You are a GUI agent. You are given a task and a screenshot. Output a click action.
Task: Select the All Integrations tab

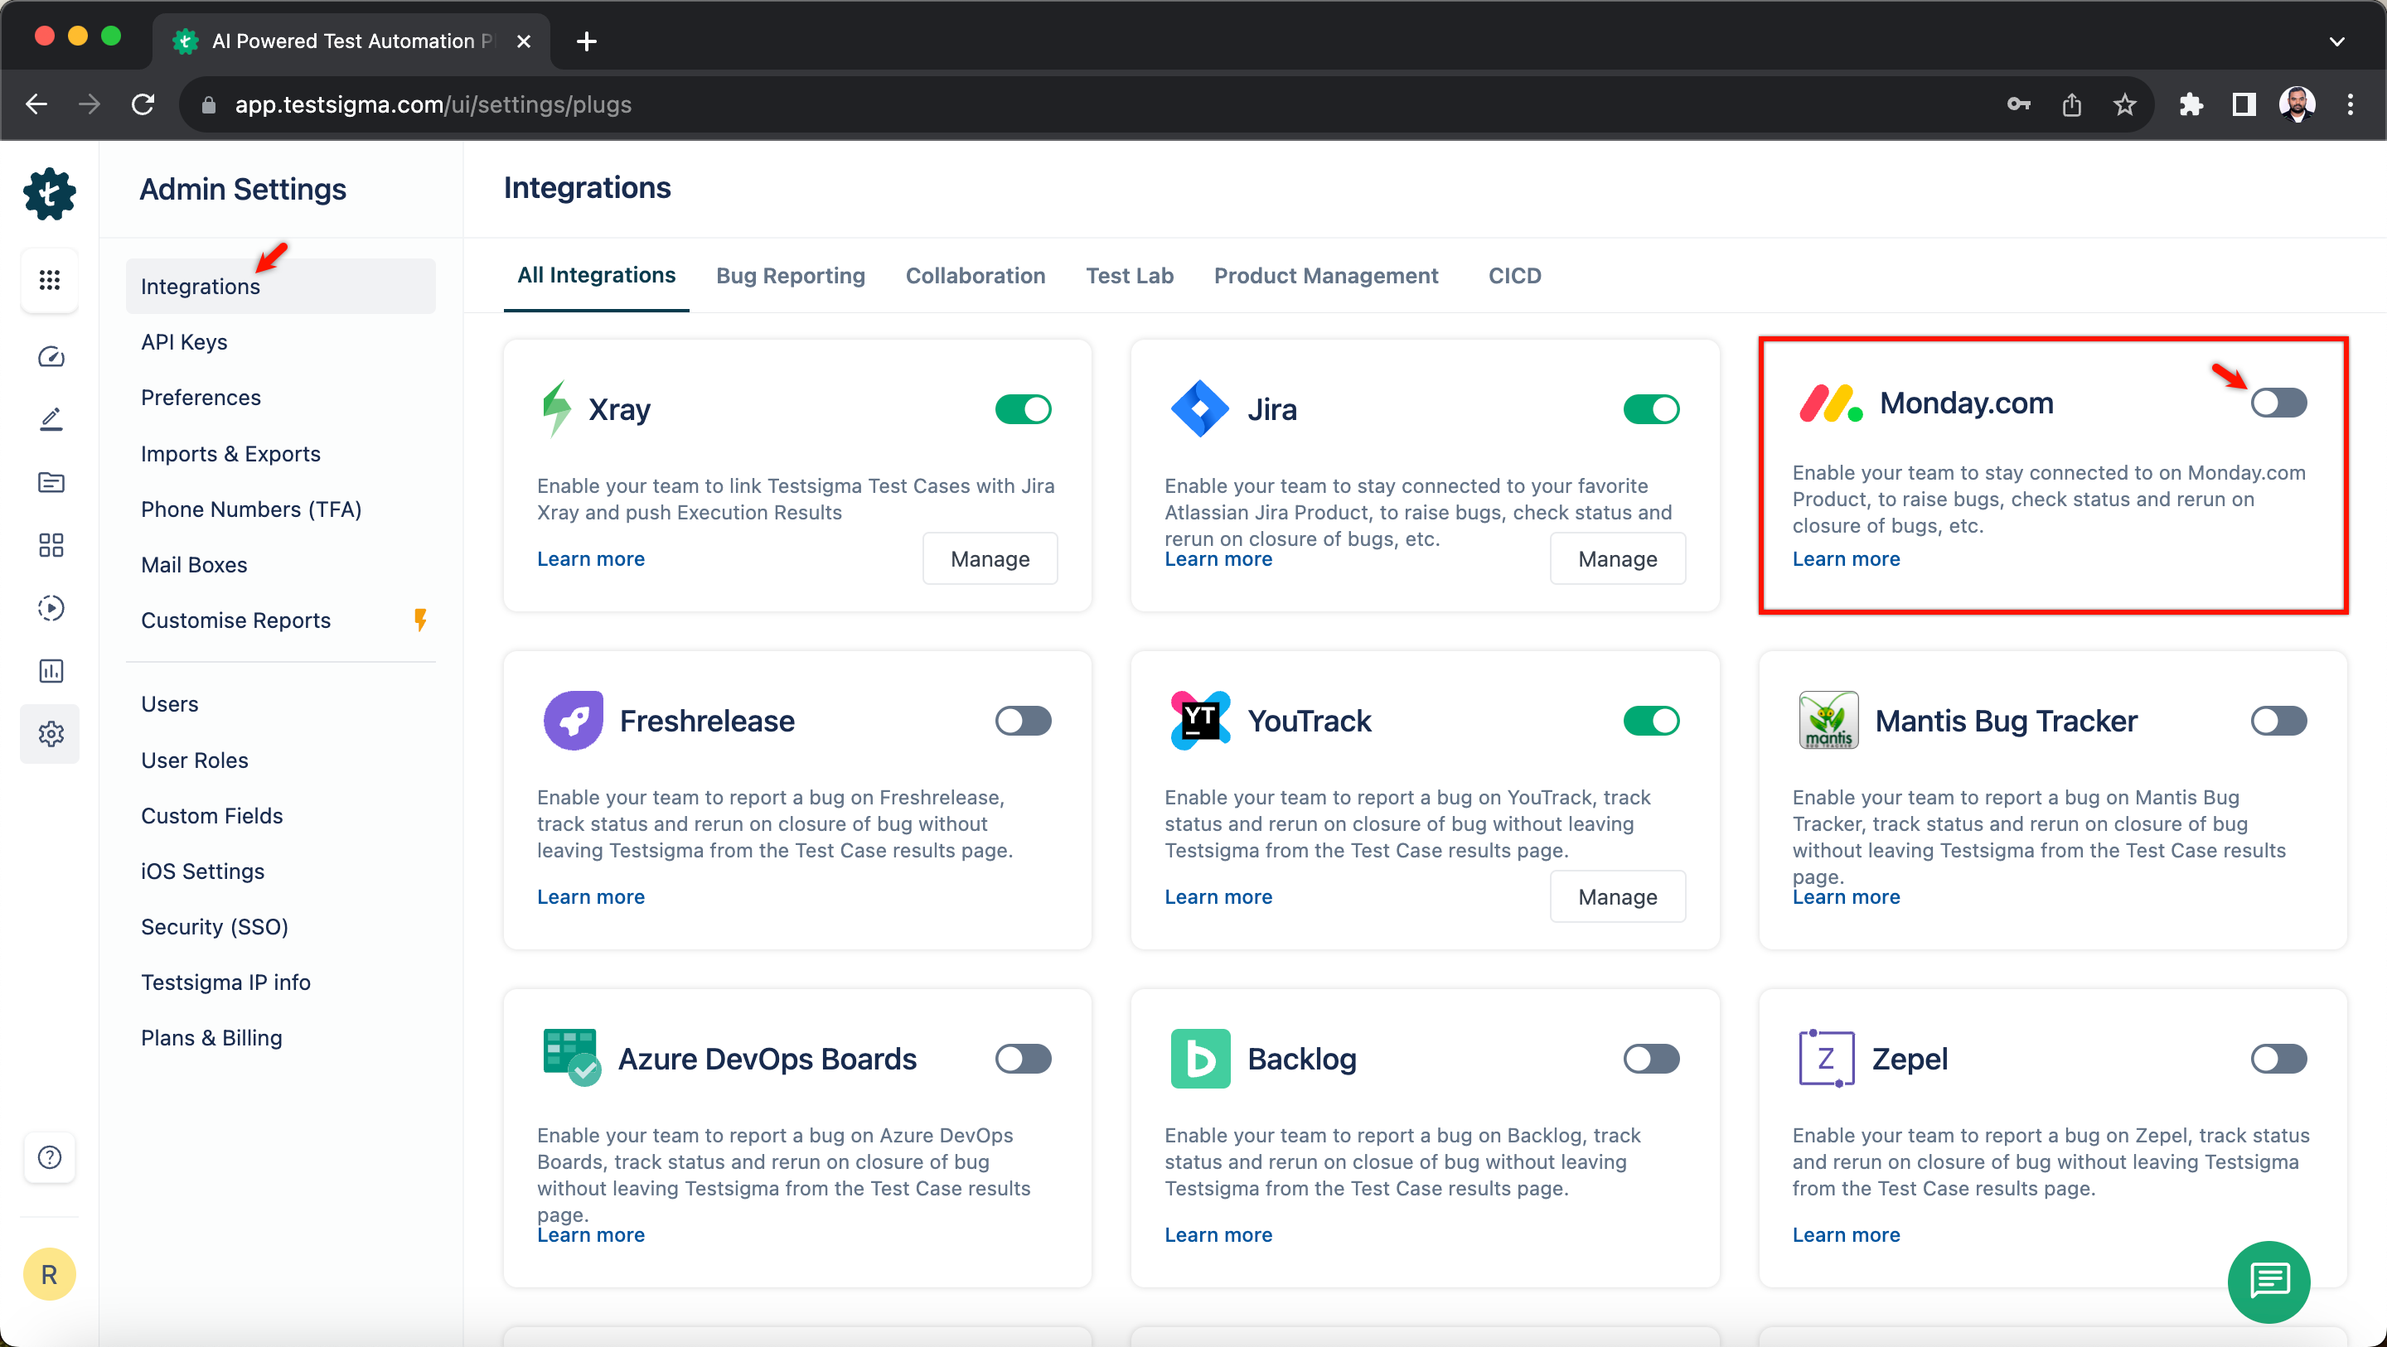click(596, 275)
